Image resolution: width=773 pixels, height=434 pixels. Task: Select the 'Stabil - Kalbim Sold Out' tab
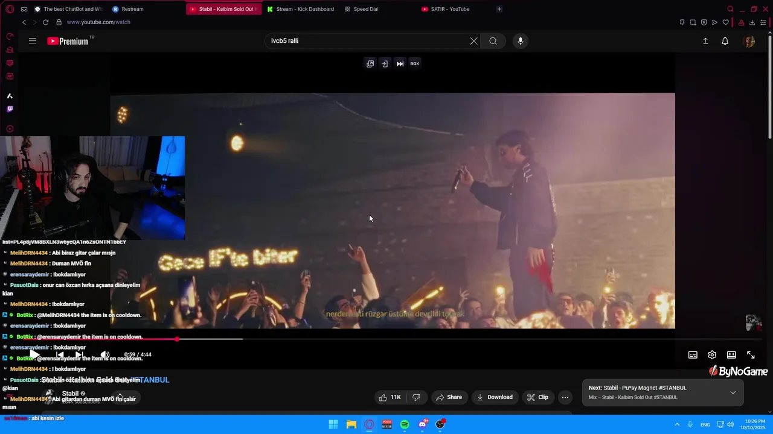223,9
